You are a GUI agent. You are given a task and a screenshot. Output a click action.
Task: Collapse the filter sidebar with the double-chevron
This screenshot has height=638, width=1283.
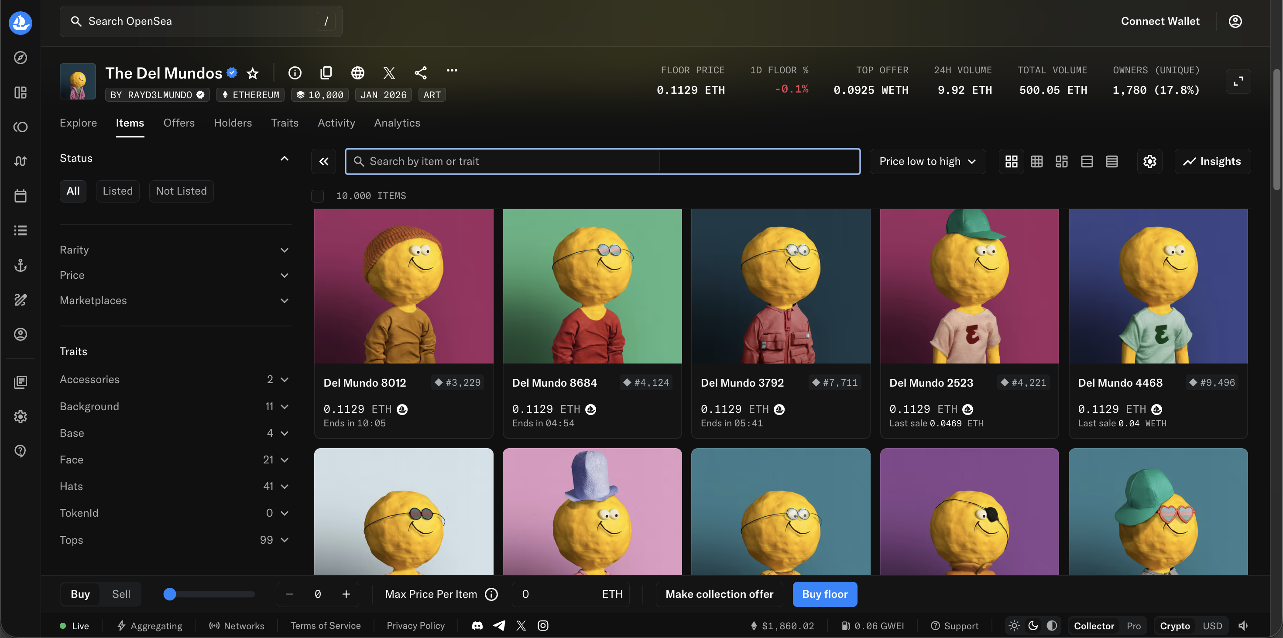(324, 161)
